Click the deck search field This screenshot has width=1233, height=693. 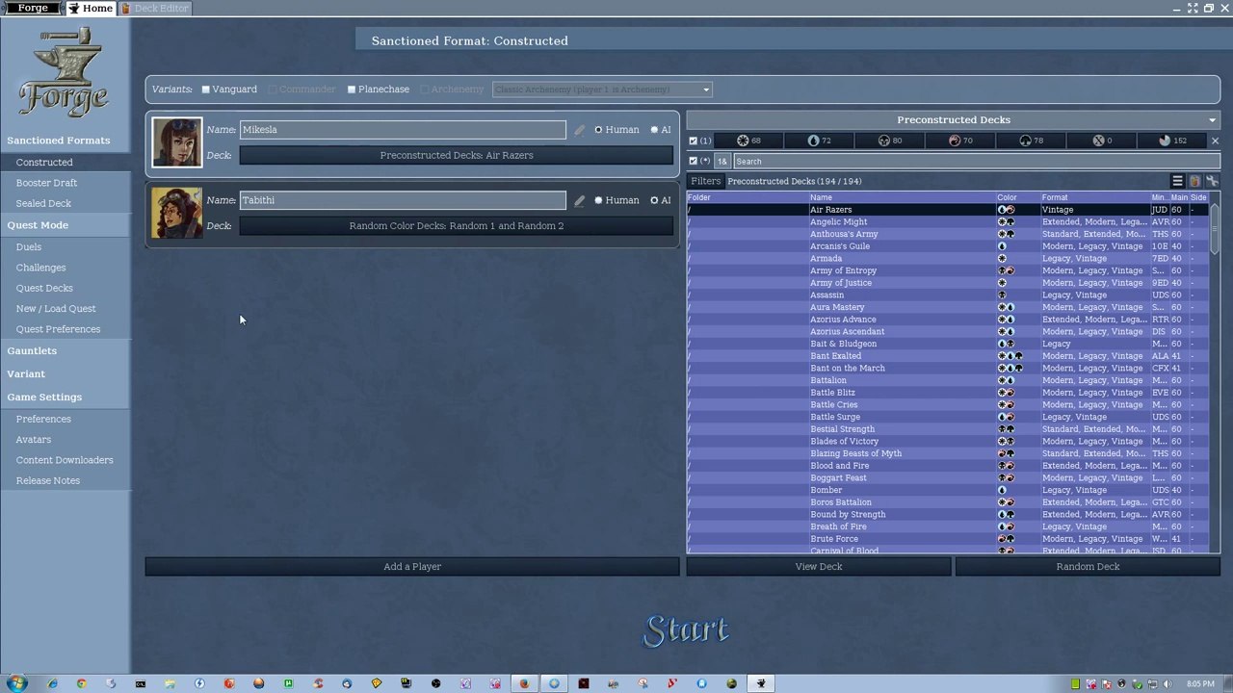[975, 162]
